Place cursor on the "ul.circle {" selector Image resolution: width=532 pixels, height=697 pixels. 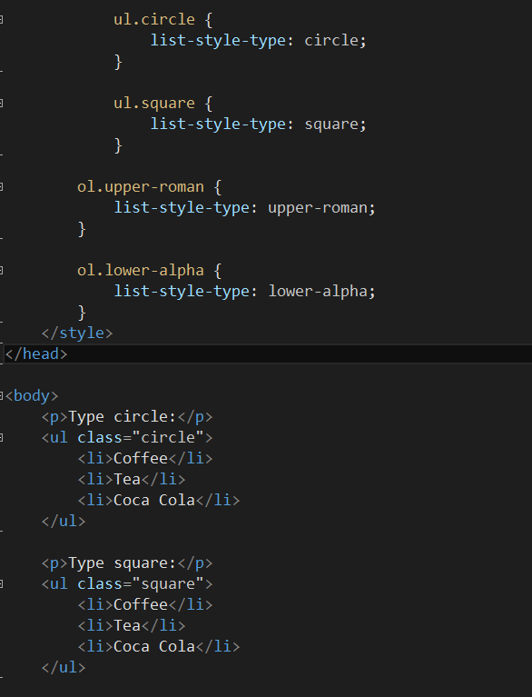(163, 20)
